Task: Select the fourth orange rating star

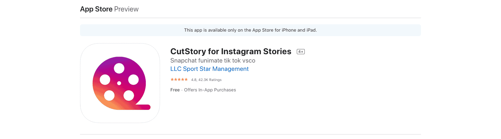Action: (183, 80)
